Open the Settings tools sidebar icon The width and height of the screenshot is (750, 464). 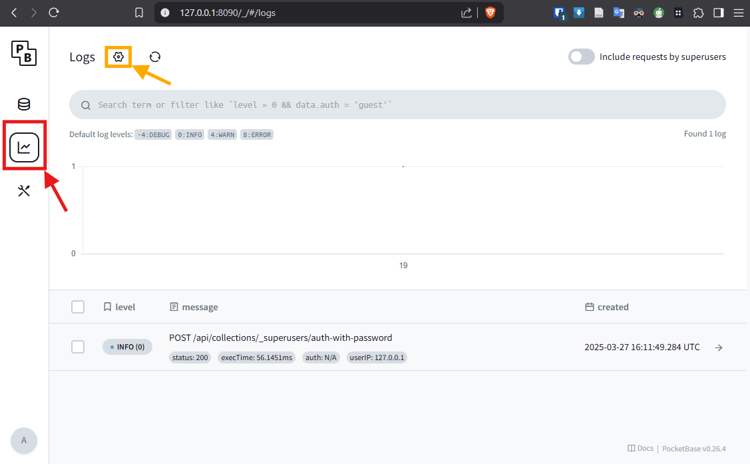coord(24,191)
